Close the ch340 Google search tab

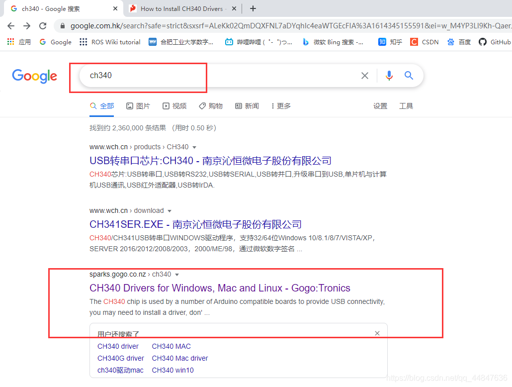115,8
